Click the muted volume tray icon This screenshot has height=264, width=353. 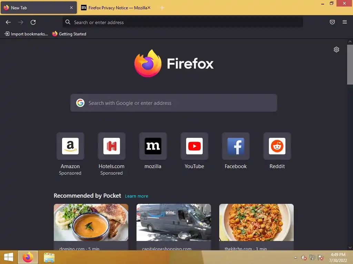[x=304, y=257]
